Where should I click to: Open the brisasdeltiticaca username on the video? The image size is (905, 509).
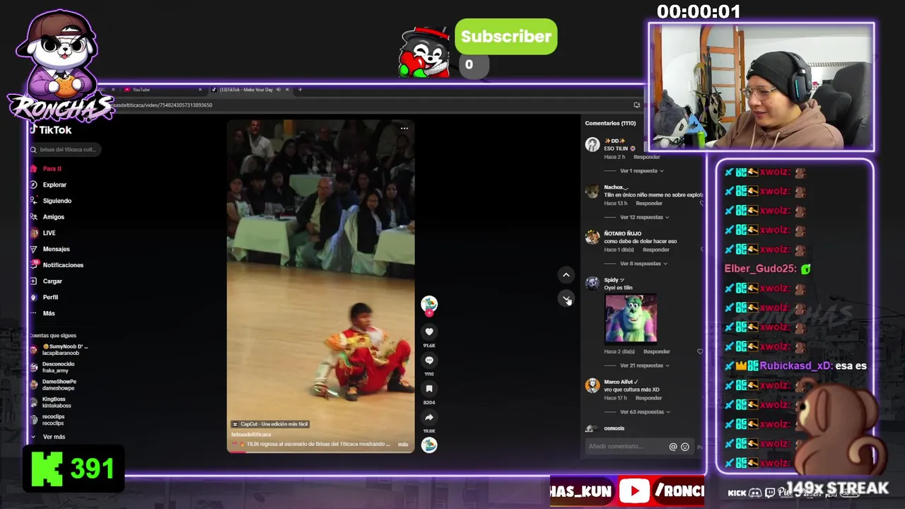(252, 435)
